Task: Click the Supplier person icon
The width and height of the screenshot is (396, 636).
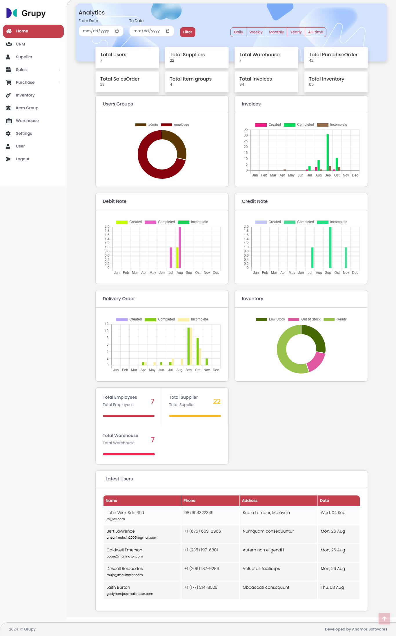Action: pyautogui.click(x=8, y=57)
